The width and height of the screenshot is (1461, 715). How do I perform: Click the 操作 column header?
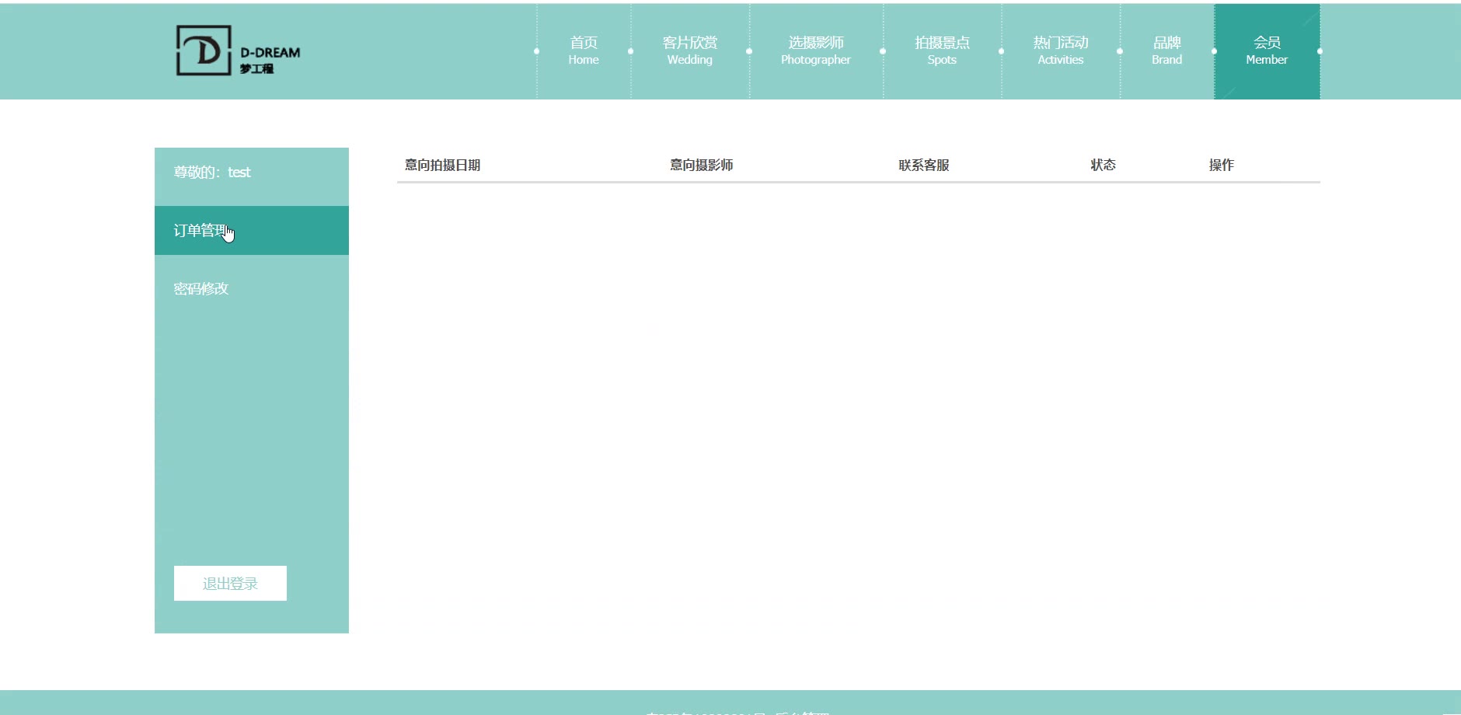coord(1221,165)
